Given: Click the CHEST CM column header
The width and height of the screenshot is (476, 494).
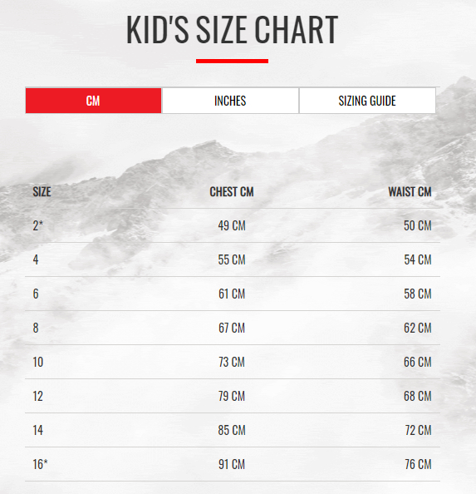Looking at the screenshot, I should [x=232, y=192].
